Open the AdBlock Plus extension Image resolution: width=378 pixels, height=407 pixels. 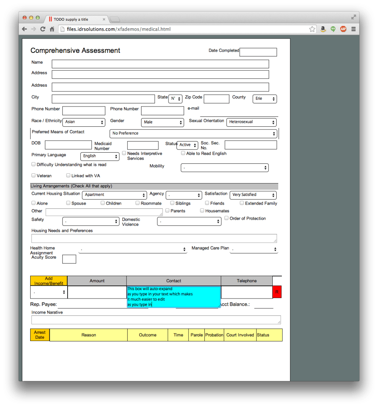343,29
